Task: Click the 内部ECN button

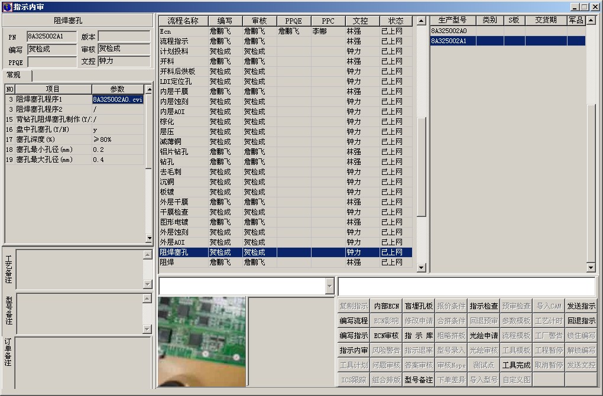Action: click(386, 306)
